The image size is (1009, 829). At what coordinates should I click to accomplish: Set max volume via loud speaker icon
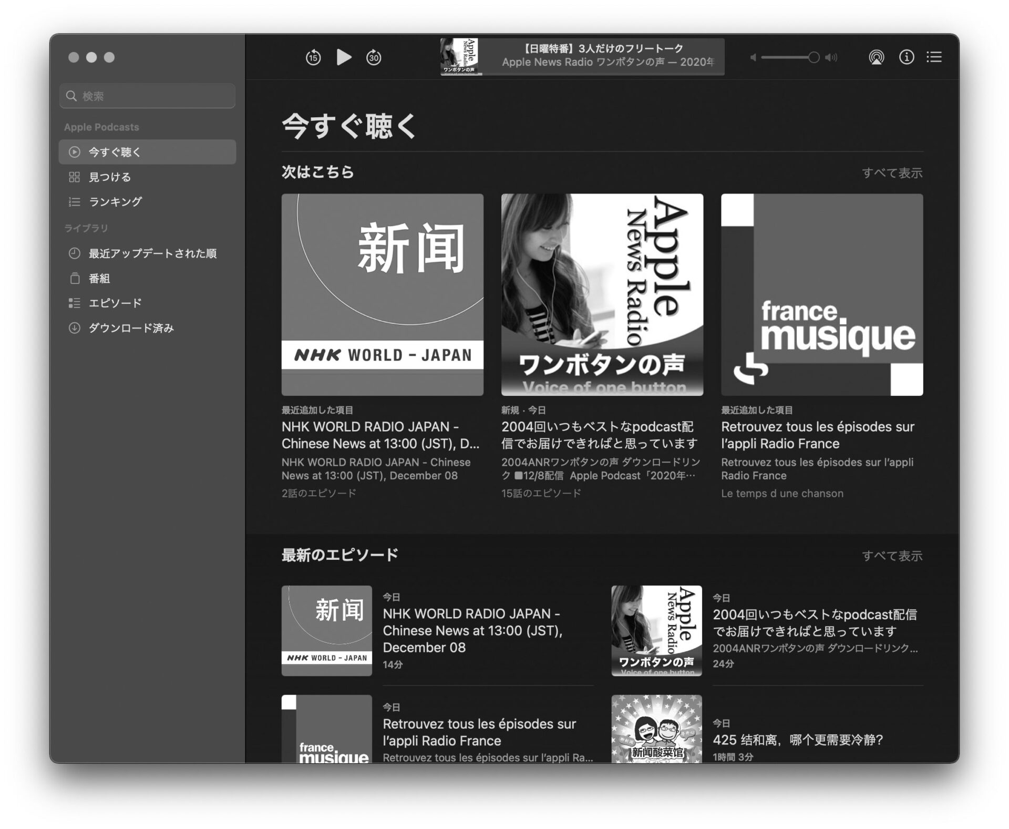pyautogui.click(x=831, y=57)
